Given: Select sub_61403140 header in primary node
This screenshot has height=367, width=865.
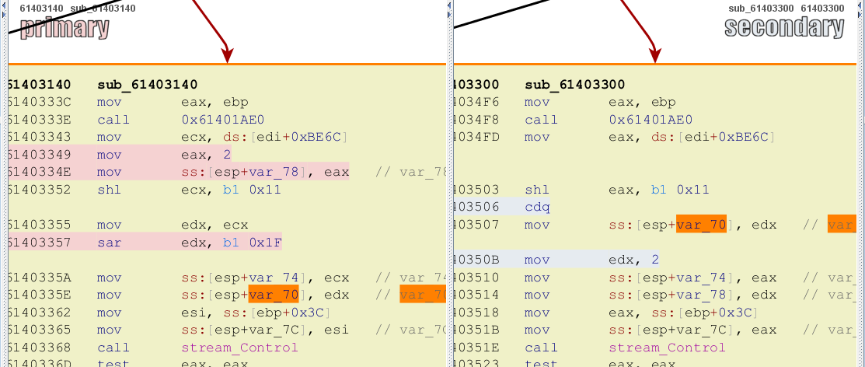Looking at the screenshot, I should click(x=148, y=84).
